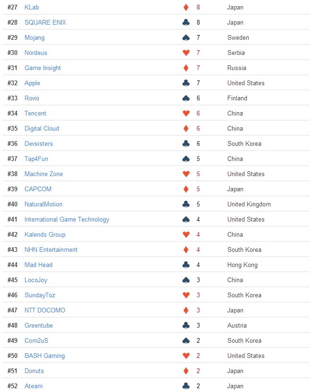
Task: Open the Apple company link
Action: [32, 83]
